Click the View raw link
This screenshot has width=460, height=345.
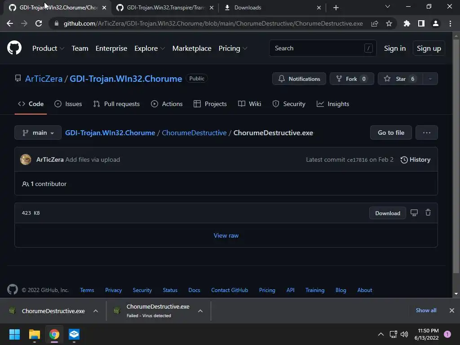point(226,235)
